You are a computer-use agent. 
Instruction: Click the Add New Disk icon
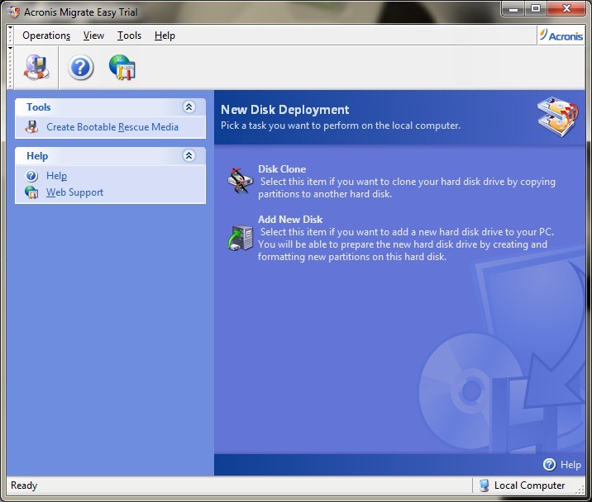[x=241, y=236]
